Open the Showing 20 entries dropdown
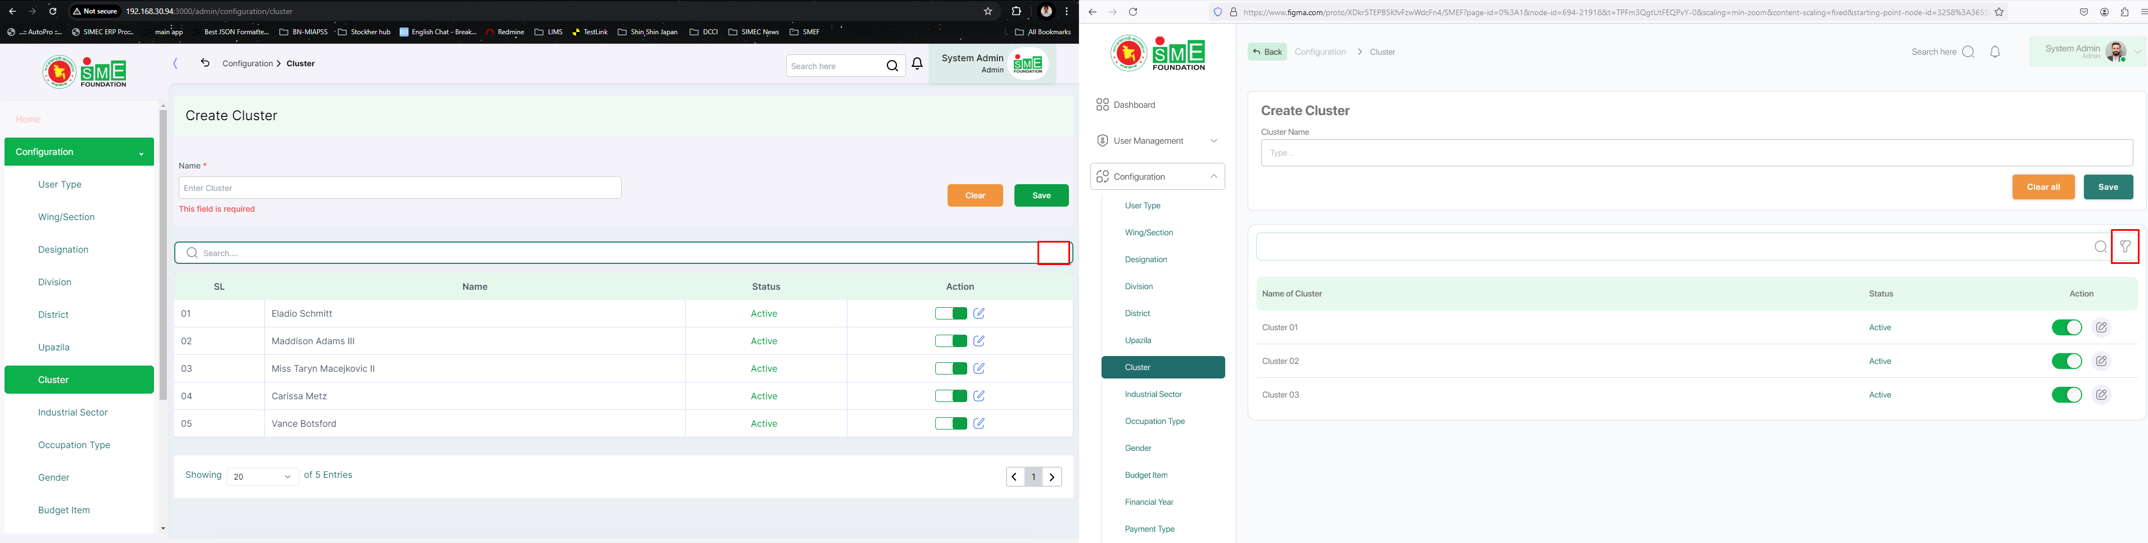This screenshot has height=543, width=2148. point(262,476)
